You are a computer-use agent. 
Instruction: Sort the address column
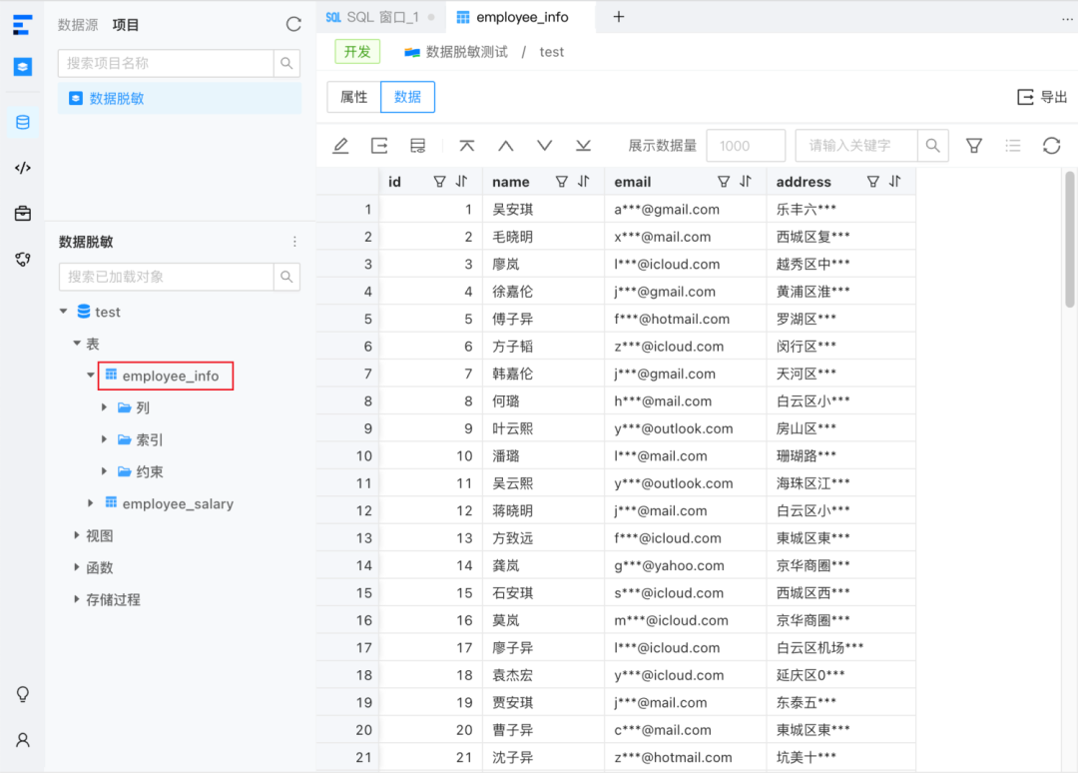(895, 182)
